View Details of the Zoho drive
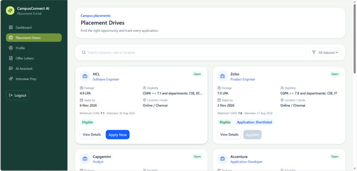Screen dimensions: 357x171 (x=229, y=135)
